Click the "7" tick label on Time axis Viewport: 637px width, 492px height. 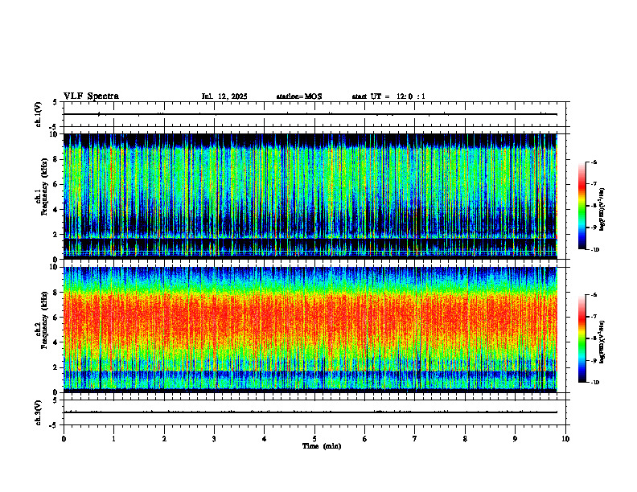[415, 439]
